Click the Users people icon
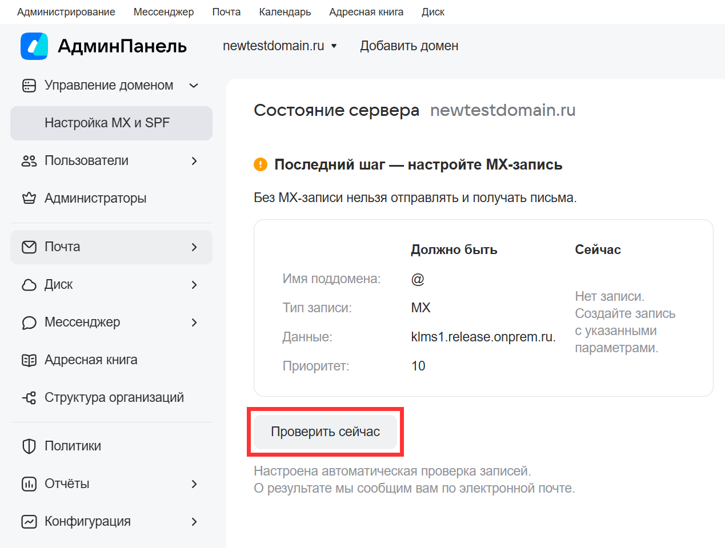 (29, 161)
